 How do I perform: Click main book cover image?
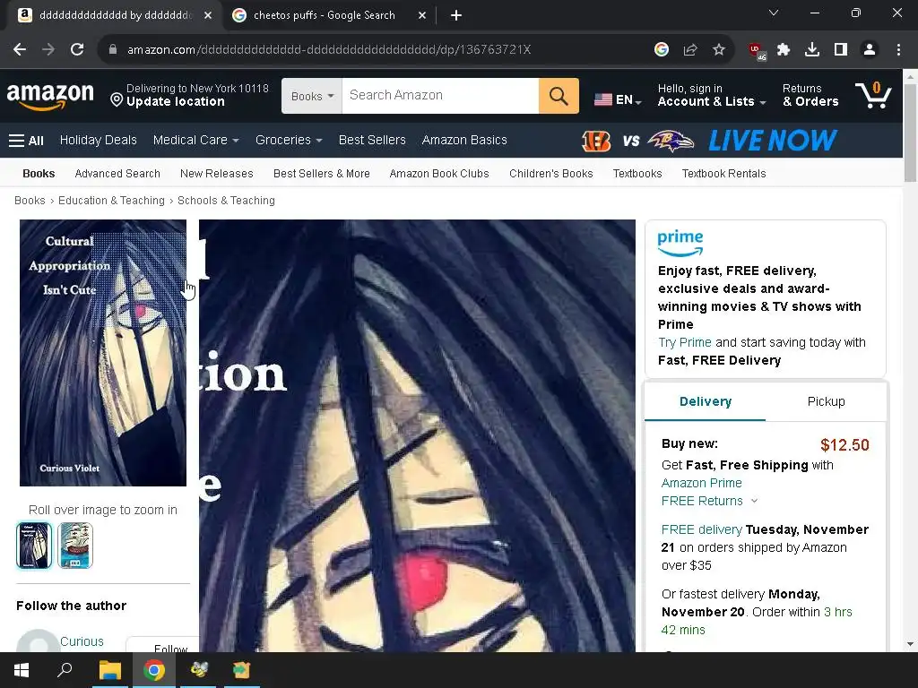103,353
